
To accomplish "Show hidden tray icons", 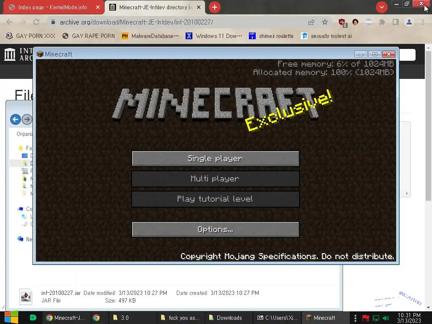I will coord(355,318).
